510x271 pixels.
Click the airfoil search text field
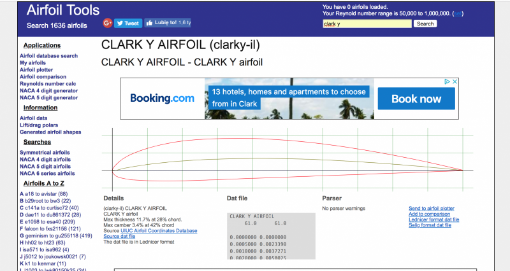pyautogui.click(x=367, y=24)
